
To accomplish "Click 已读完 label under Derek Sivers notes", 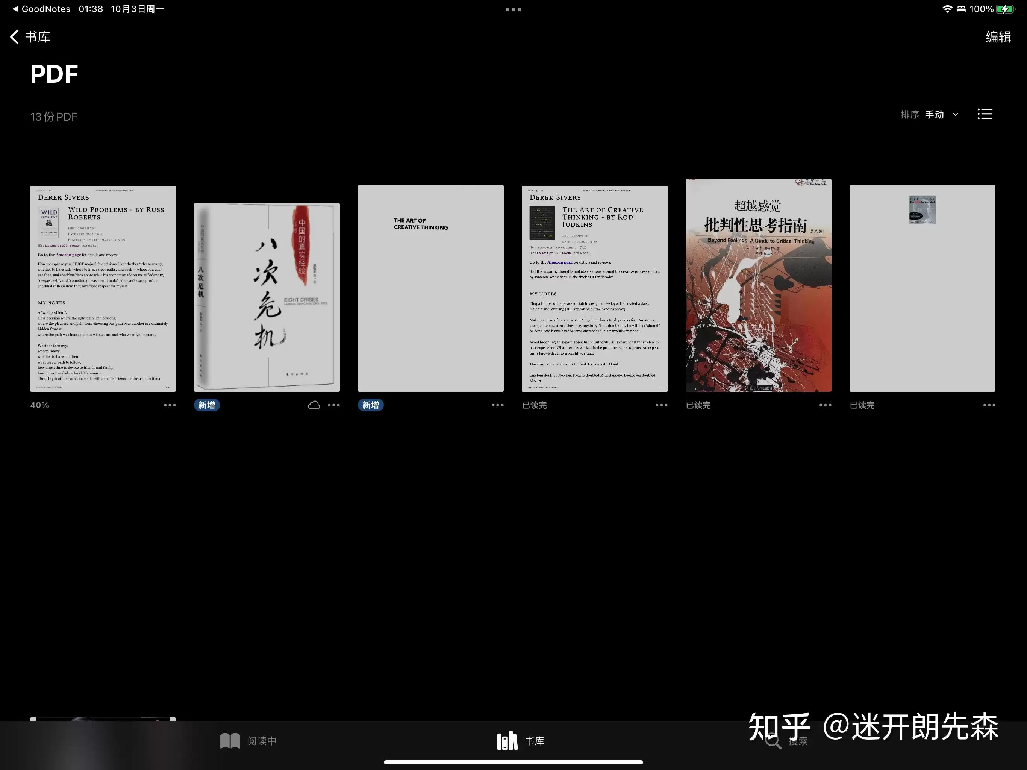I will pos(535,405).
